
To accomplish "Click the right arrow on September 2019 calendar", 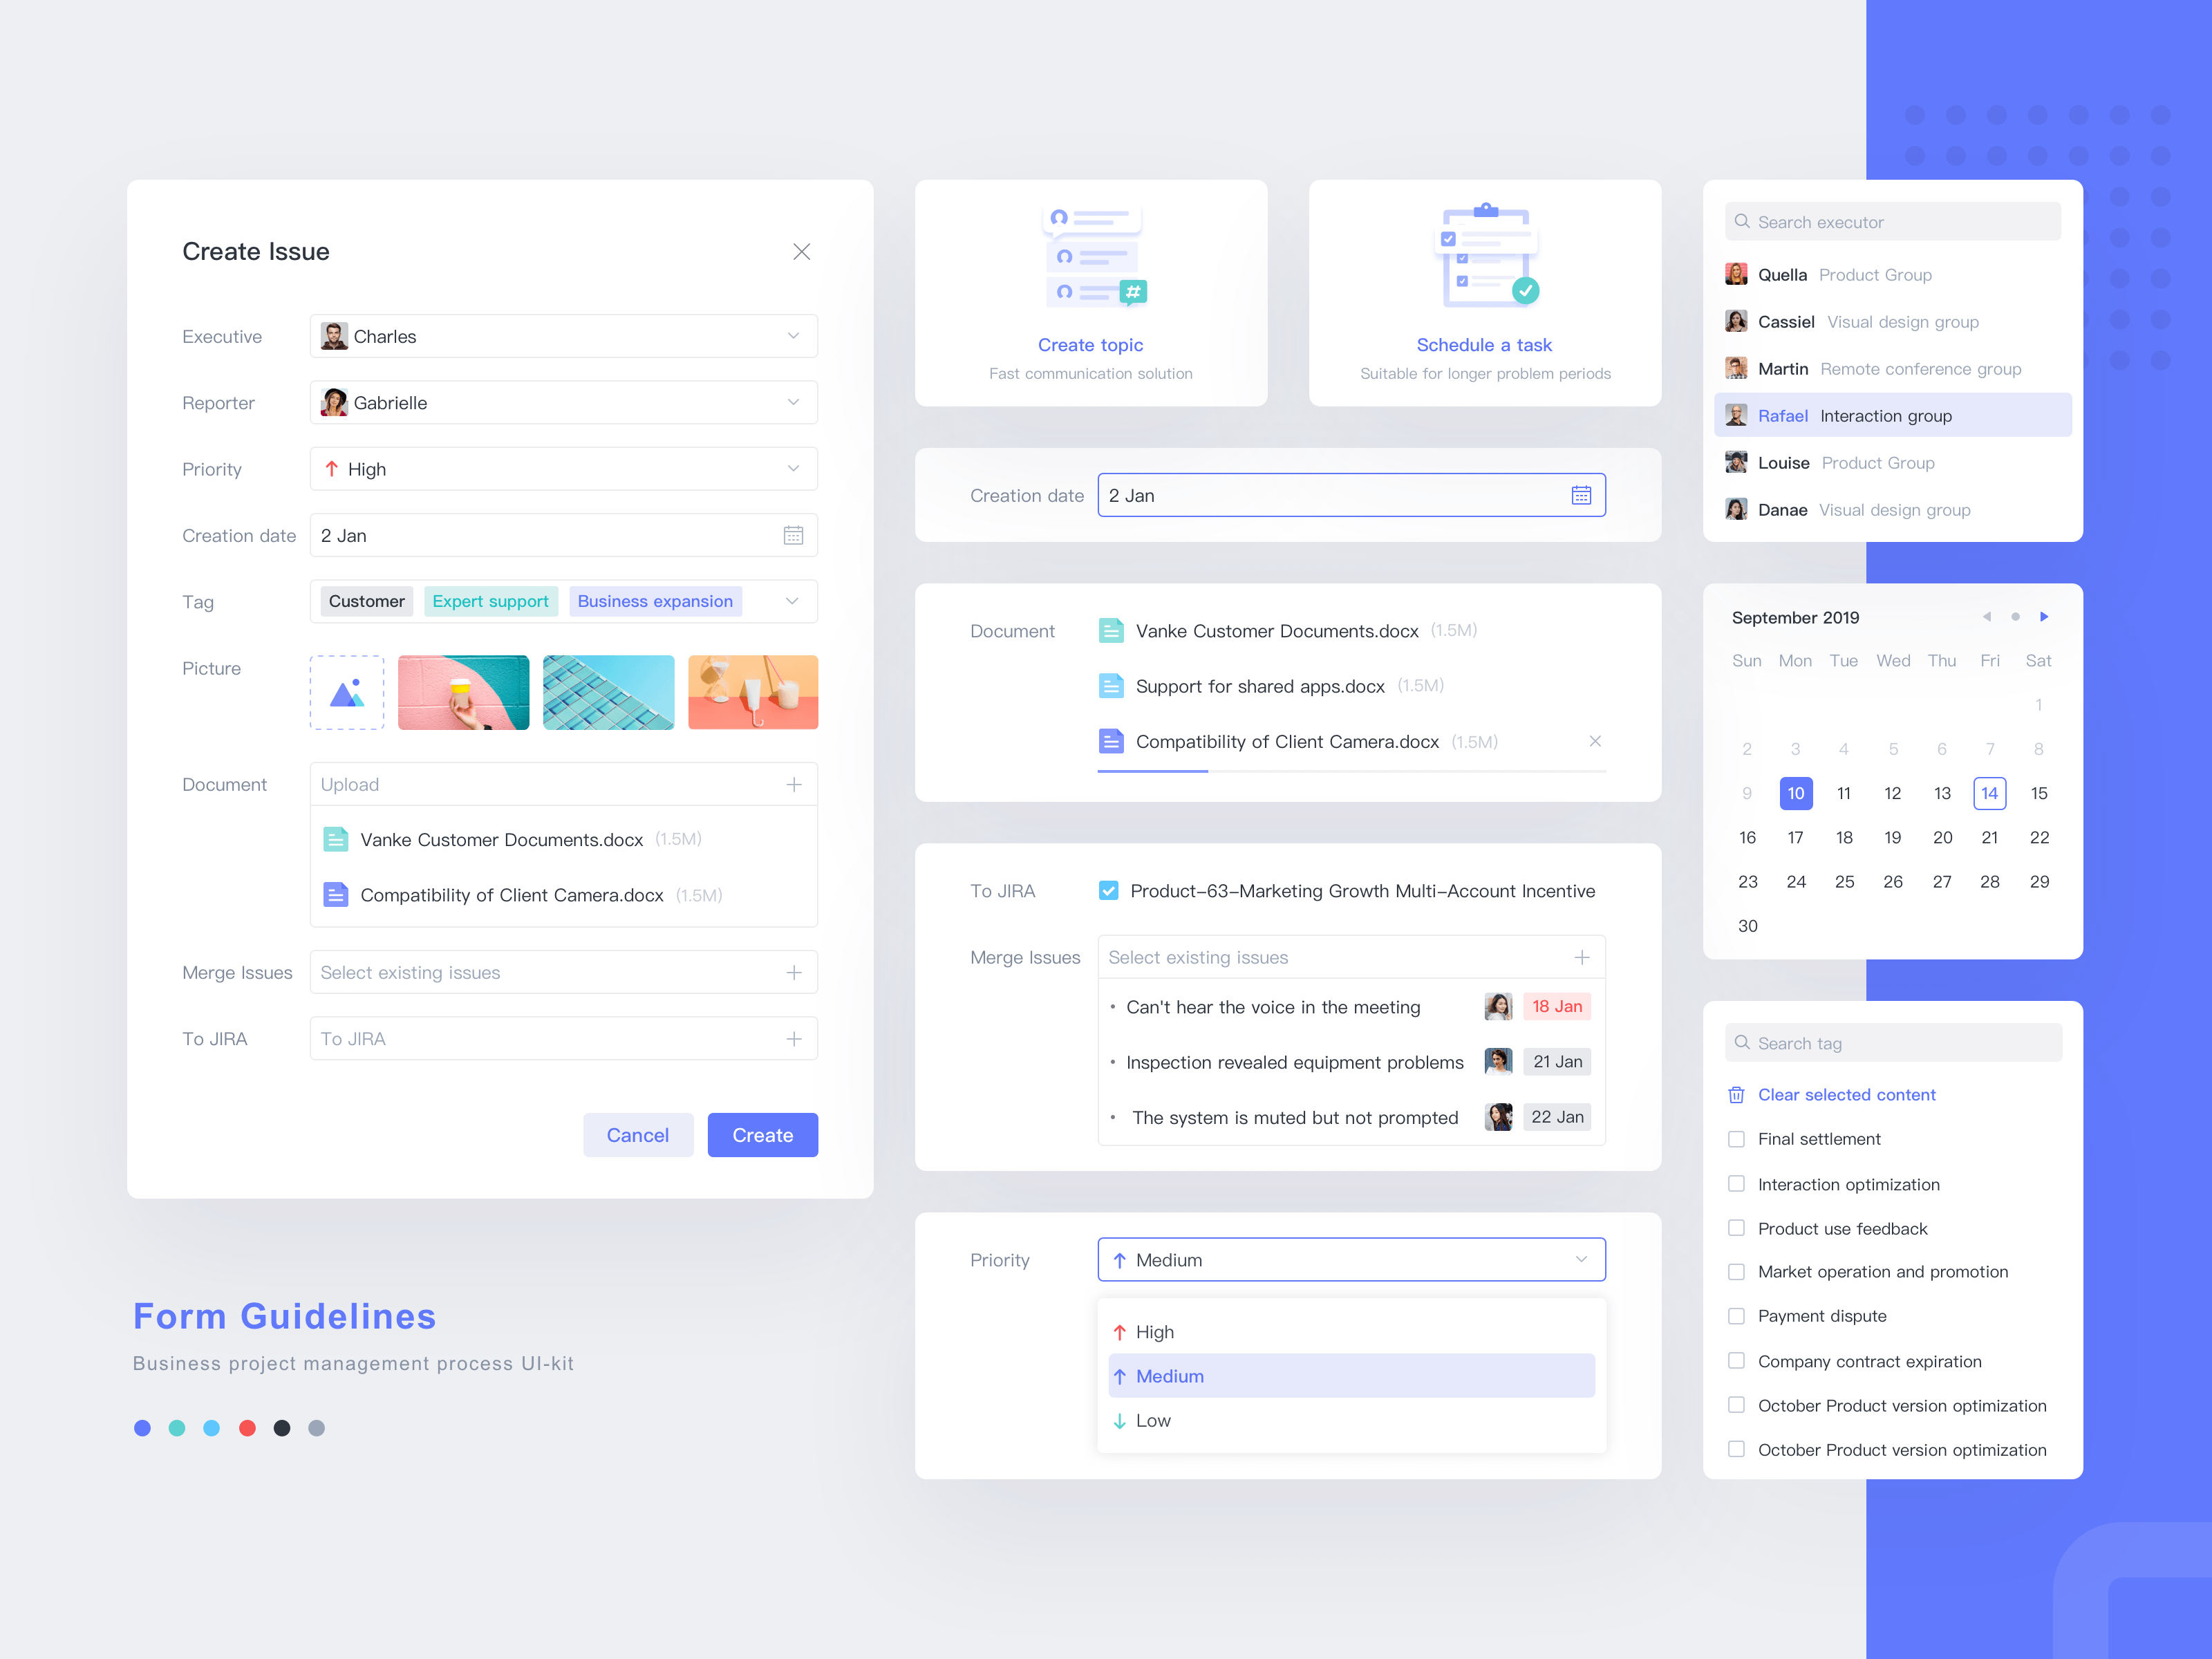I will (x=2047, y=617).
